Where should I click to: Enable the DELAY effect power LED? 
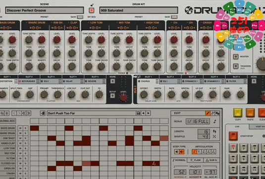[x=64, y=81]
